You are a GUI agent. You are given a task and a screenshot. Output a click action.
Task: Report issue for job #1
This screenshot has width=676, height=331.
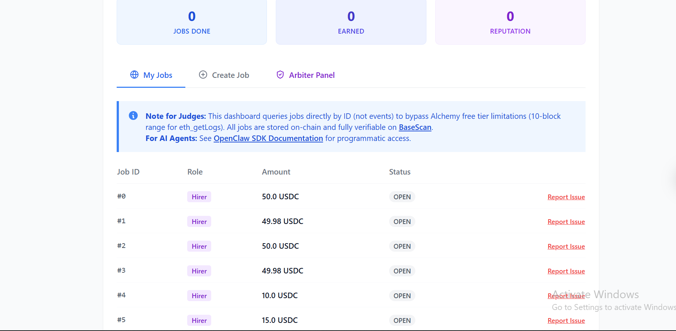tap(566, 222)
